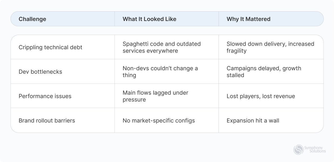334x162 pixels.
Task: Select the Why It Mattered header
Action: (248, 19)
